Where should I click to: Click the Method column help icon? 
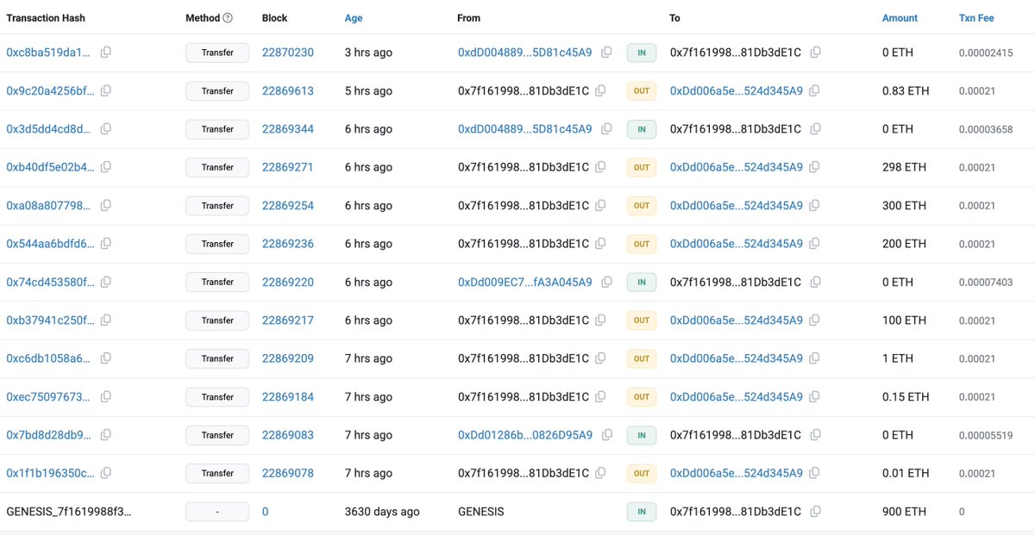(x=228, y=18)
